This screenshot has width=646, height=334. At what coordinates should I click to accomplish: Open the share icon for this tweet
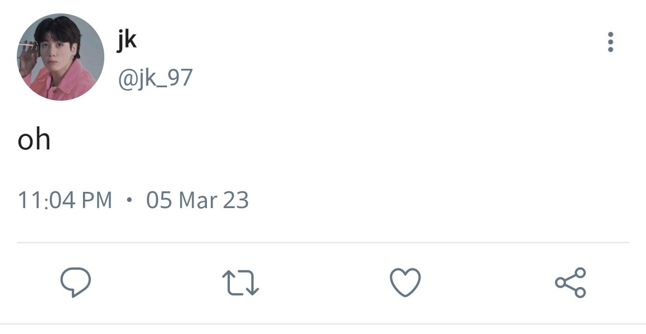point(571,282)
